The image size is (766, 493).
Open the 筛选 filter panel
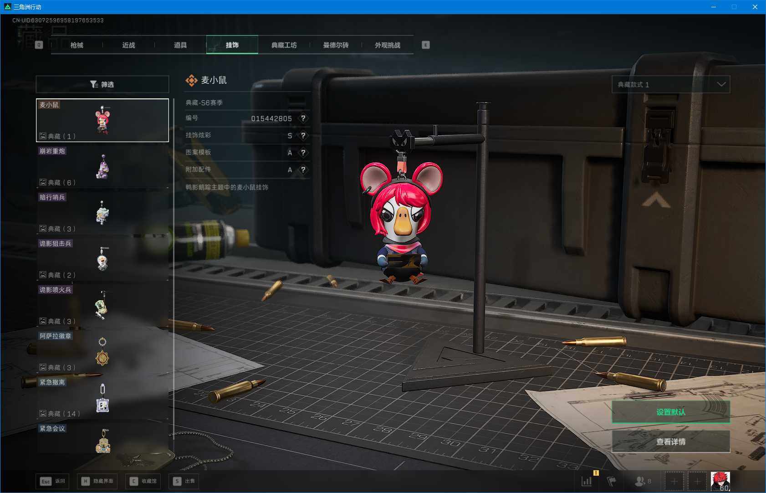(102, 84)
